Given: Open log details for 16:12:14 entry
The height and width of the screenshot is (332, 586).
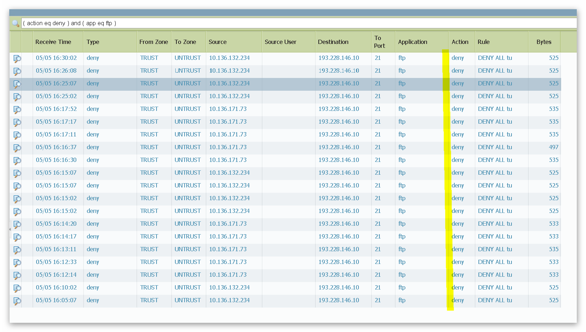Looking at the screenshot, I should click(17, 275).
